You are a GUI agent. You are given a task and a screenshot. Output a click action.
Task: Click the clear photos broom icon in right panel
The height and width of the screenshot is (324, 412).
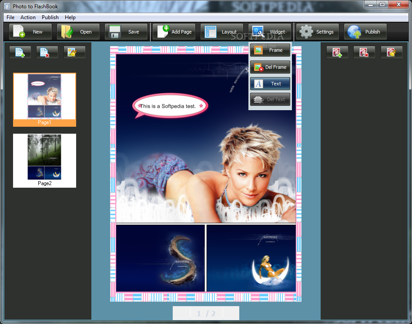pos(392,52)
